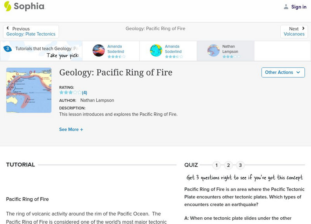The height and width of the screenshot is (224, 311).
Task: Open Geology: Plate Tectonics previous lesson link
Action: [x=31, y=34]
